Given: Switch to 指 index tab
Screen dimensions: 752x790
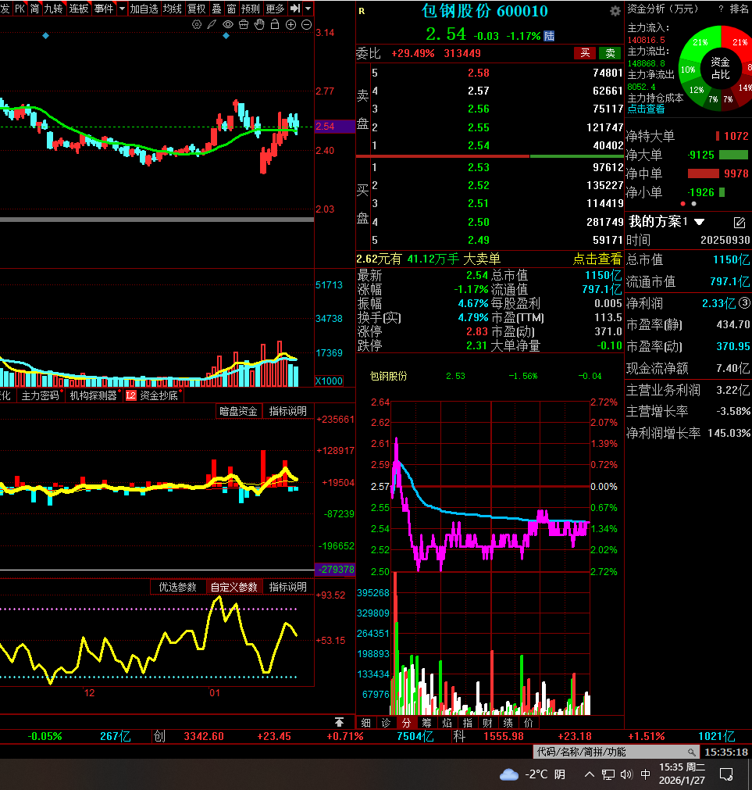Looking at the screenshot, I should 467,723.
